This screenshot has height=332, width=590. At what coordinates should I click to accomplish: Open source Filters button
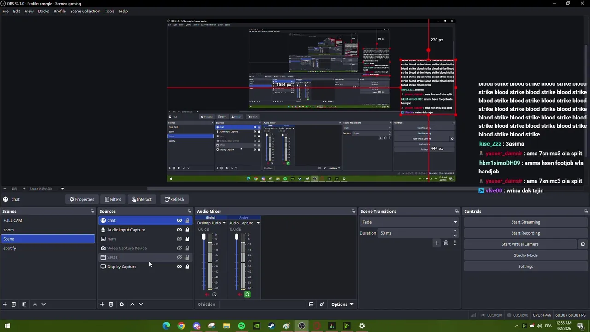[x=113, y=199]
